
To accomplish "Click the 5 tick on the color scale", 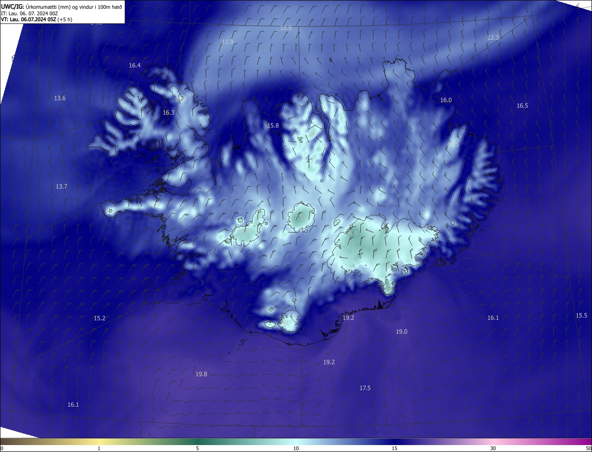I will [x=197, y=449].
